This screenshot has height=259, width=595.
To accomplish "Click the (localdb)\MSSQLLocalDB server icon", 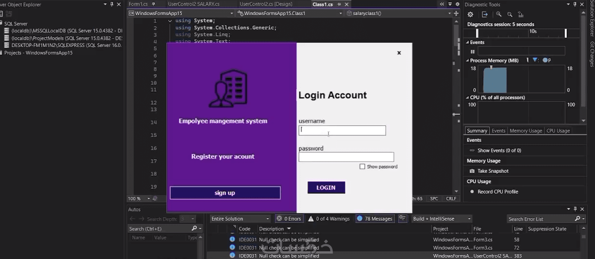I will tap(7, 31).
